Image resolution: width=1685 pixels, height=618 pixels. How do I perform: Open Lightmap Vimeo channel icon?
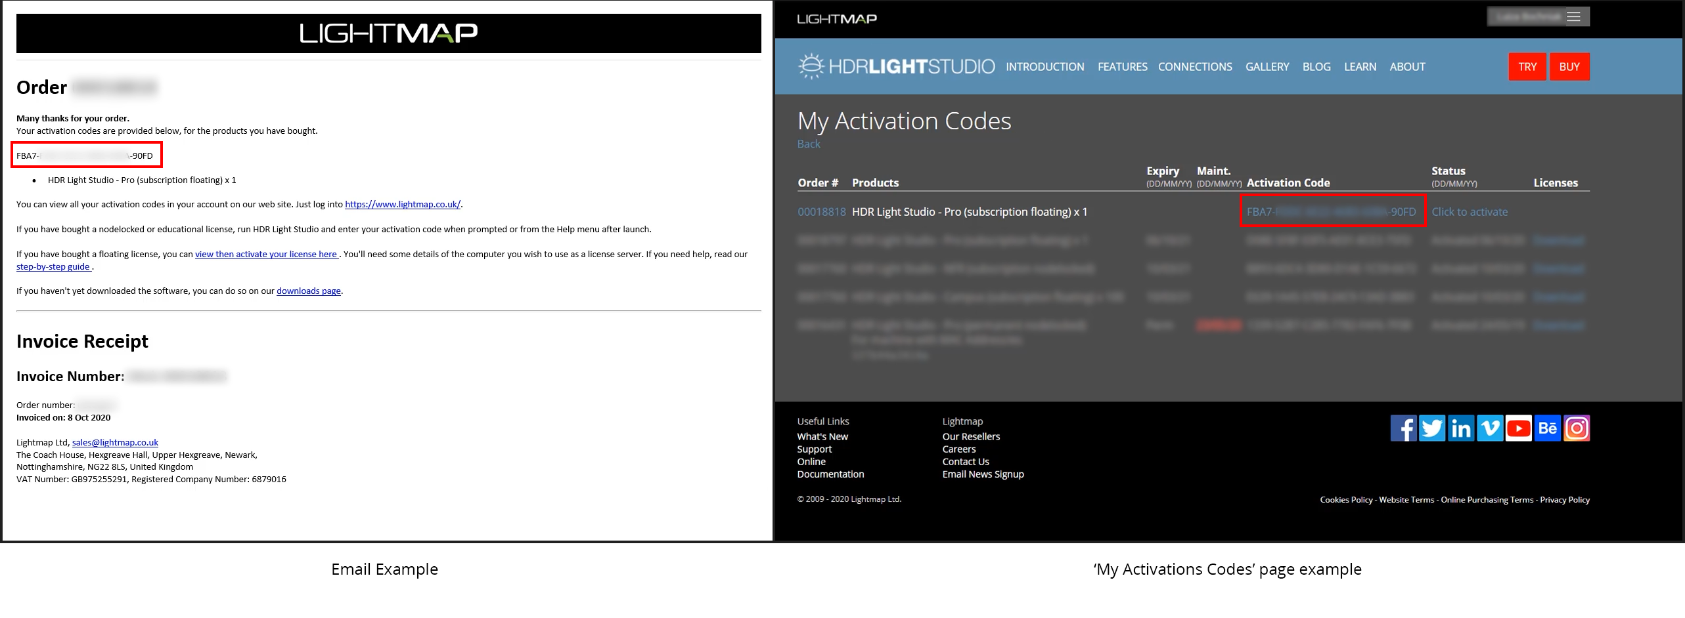click(x=1490, y=428)
